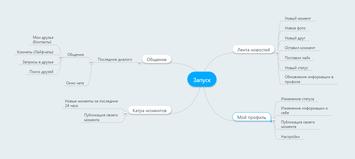Collapse the Катра моментов branch
This screenshot has width=355, height=159.
tap(125, 114)
